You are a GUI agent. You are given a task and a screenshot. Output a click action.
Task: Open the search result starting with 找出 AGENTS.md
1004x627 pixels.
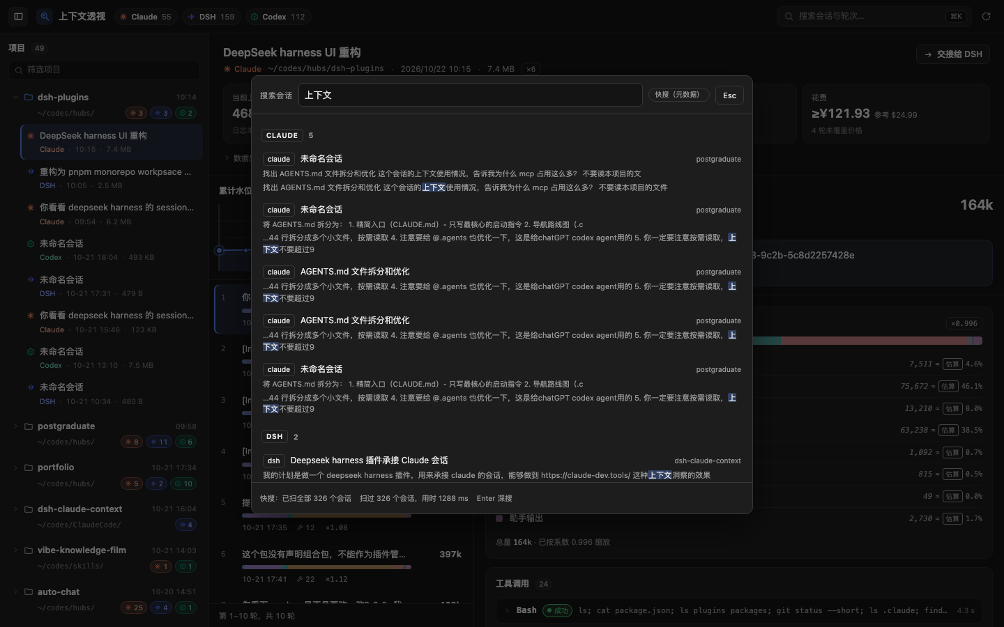[x=501, y=173]
